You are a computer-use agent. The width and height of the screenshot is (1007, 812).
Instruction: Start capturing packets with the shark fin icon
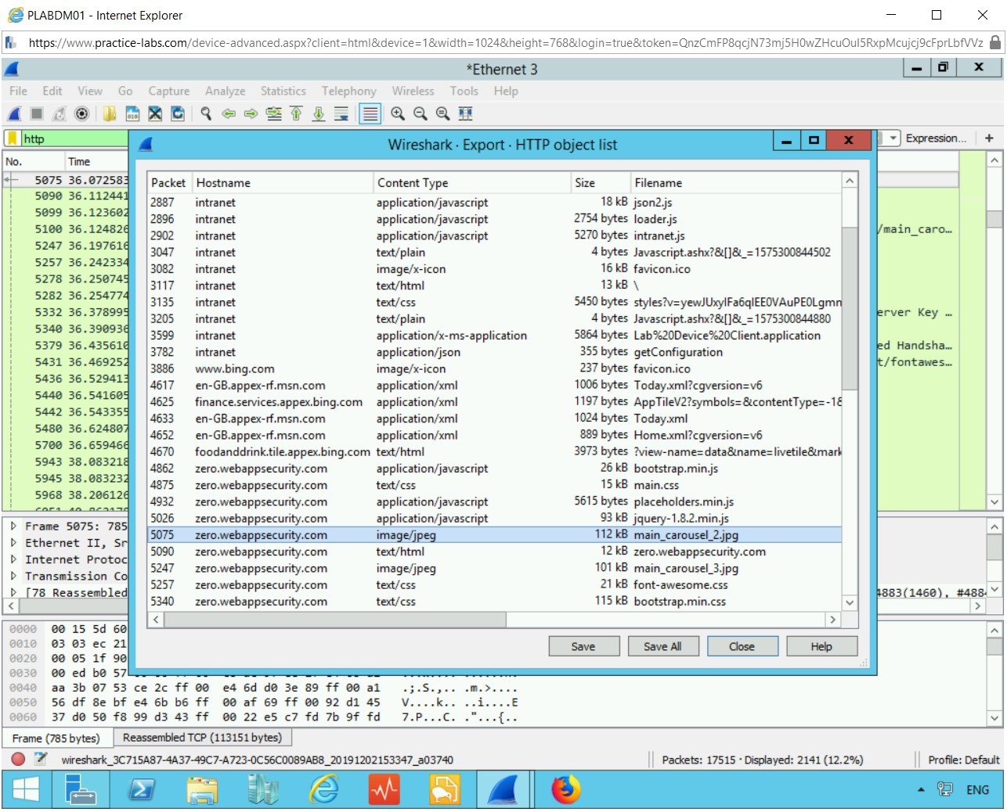point(14,114)
